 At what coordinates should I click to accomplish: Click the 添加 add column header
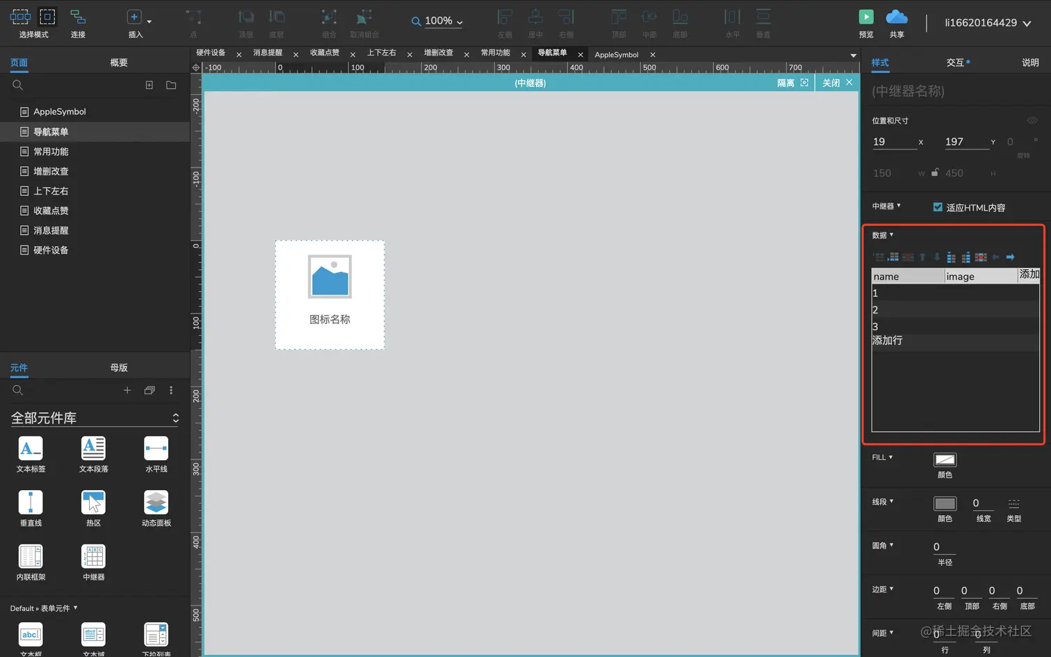1029,275
